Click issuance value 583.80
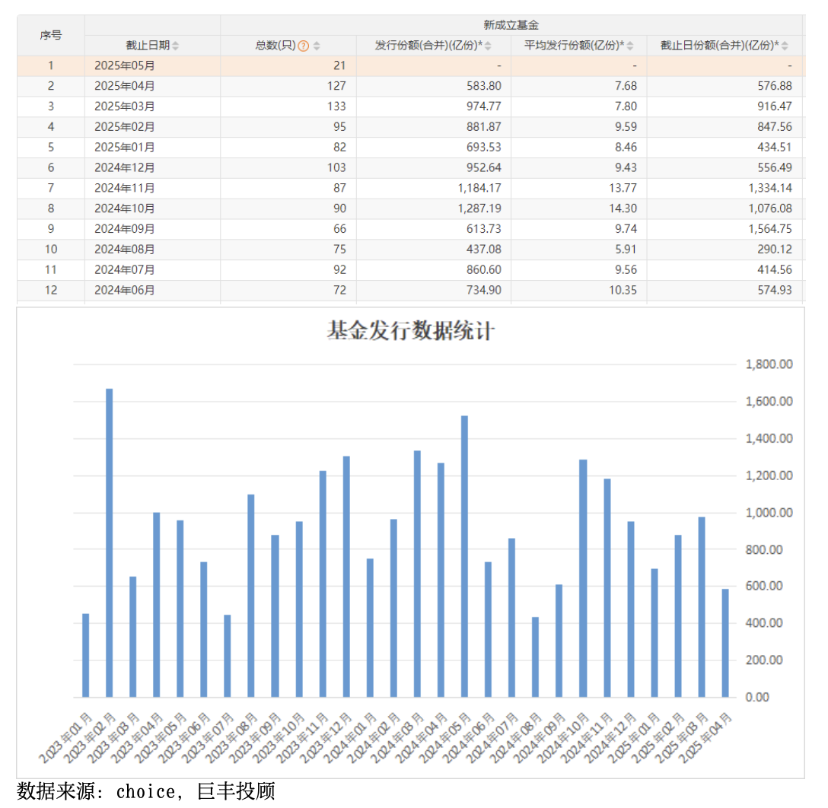Image resolution: width=828 pixels, height=808 pixels. [484, 86]
